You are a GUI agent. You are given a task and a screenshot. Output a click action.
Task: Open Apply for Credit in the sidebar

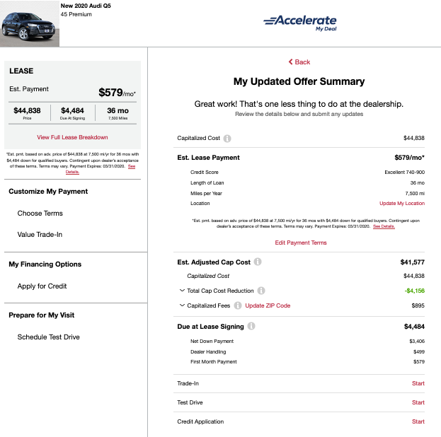pos(42,286)
